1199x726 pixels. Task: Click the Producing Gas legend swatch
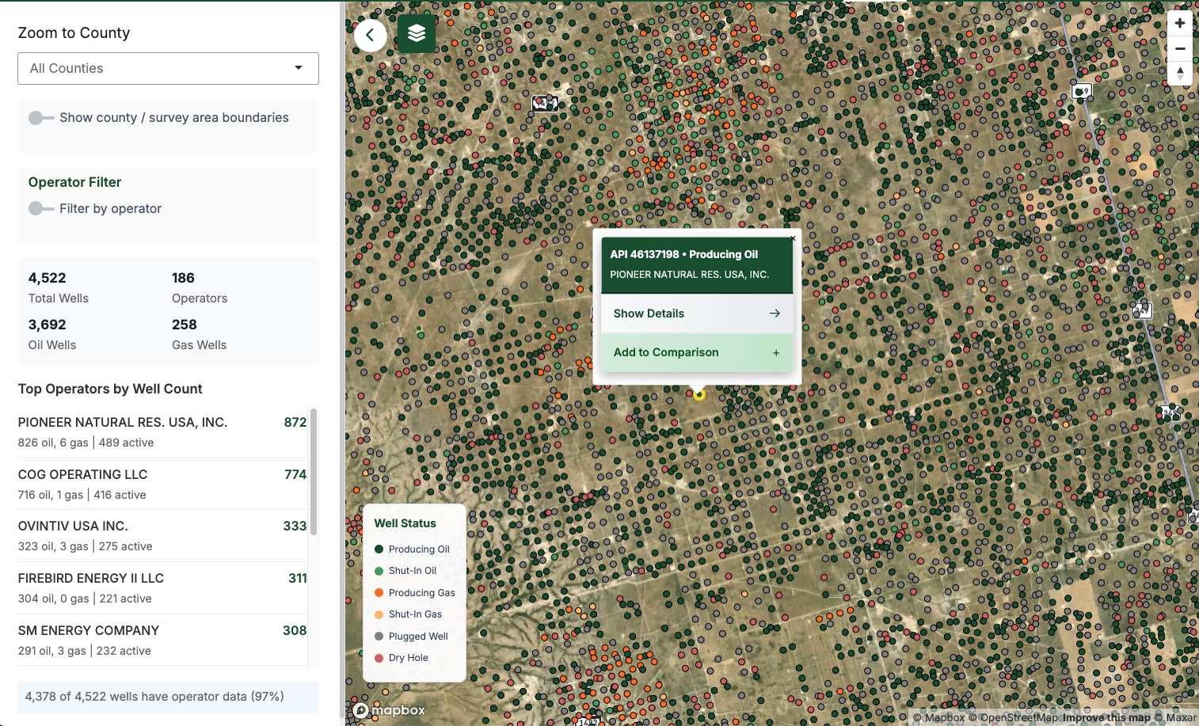tap(379, 592)
